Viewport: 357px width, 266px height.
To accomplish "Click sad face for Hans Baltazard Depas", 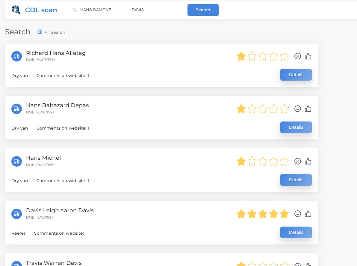I will [x=297, y=109].
